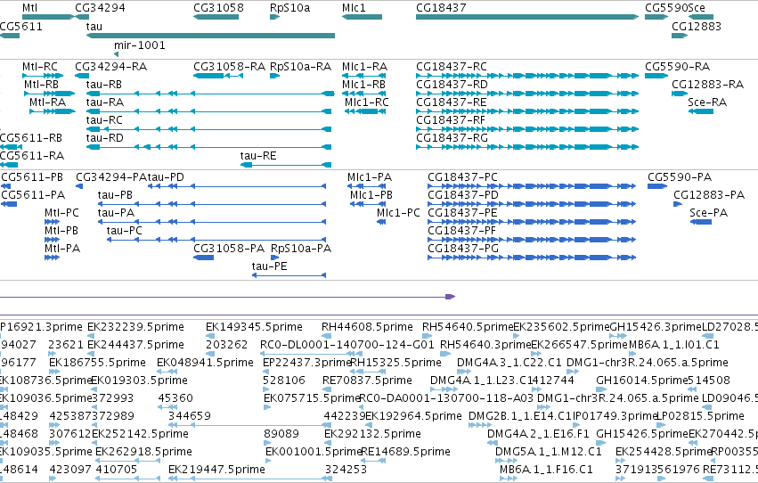
Task: Select EST EK149345.5prime
Action: (x=210, y=336)
